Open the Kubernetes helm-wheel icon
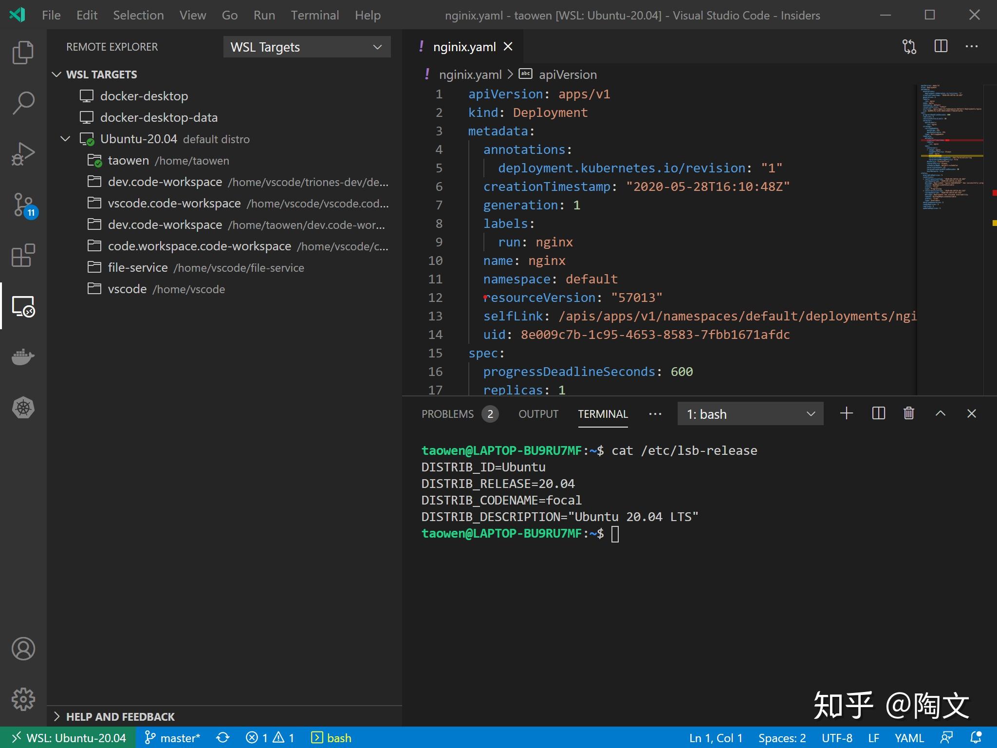997x748 pixels. 23,408
